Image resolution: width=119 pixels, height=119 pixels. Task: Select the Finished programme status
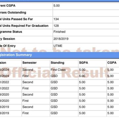pos(59,32)
